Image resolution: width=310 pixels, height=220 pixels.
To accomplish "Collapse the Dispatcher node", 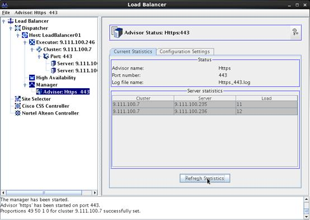I will click(x=11, y=28).
